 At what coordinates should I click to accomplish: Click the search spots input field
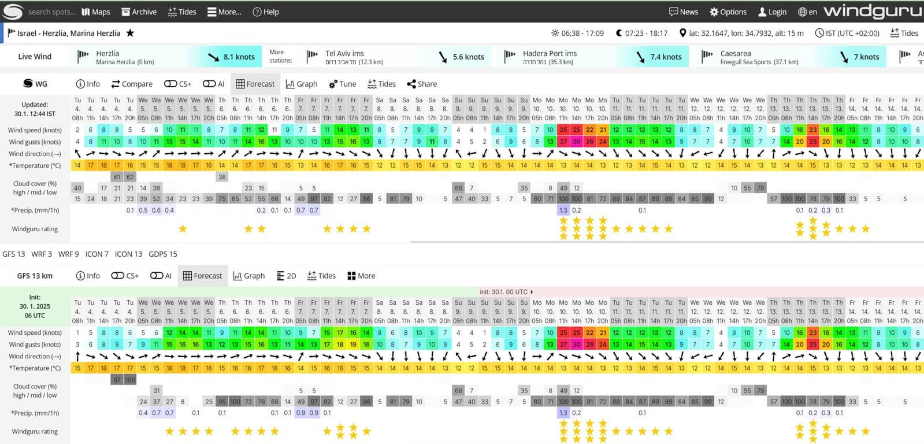(x=51, y=12)
